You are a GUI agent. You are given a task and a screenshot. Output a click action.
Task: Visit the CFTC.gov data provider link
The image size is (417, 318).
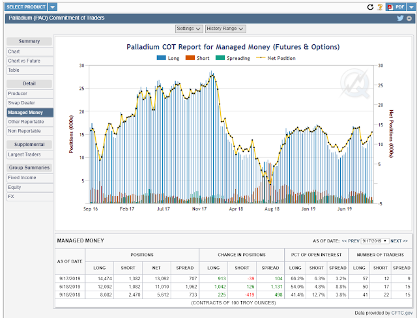(x=402, y=313)
